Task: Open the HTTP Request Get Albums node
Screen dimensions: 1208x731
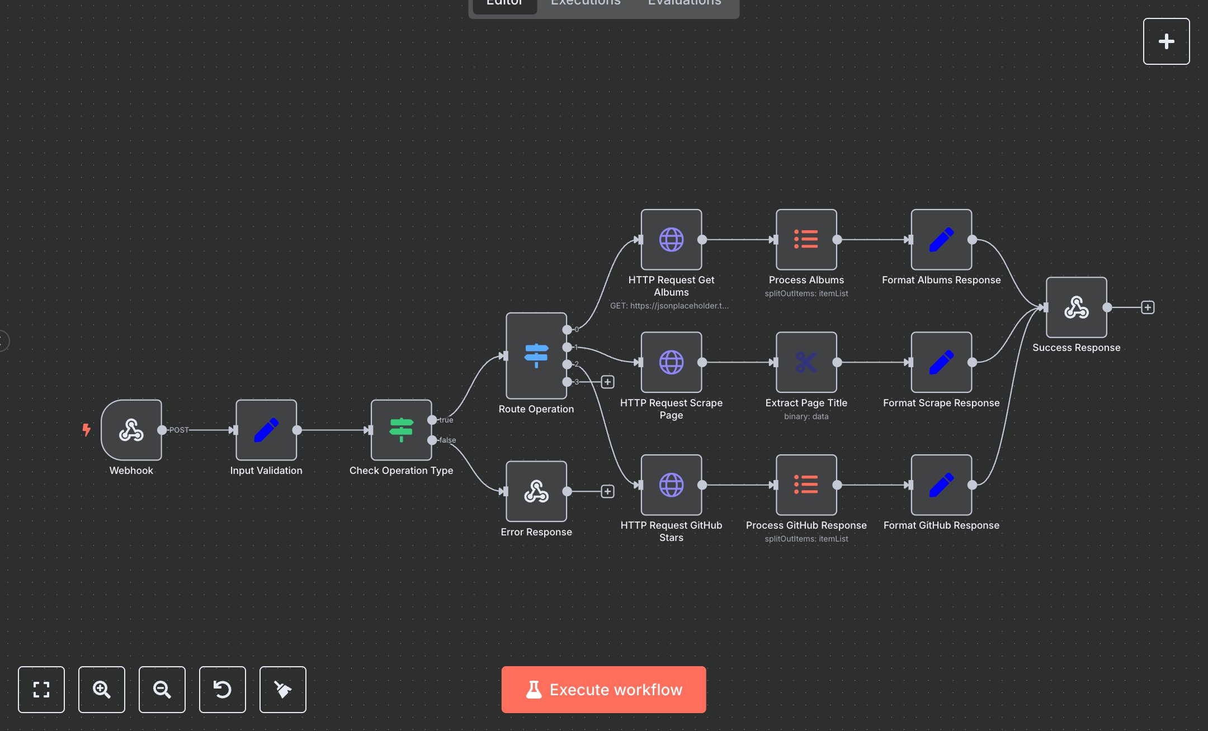Action: (671, 240)
